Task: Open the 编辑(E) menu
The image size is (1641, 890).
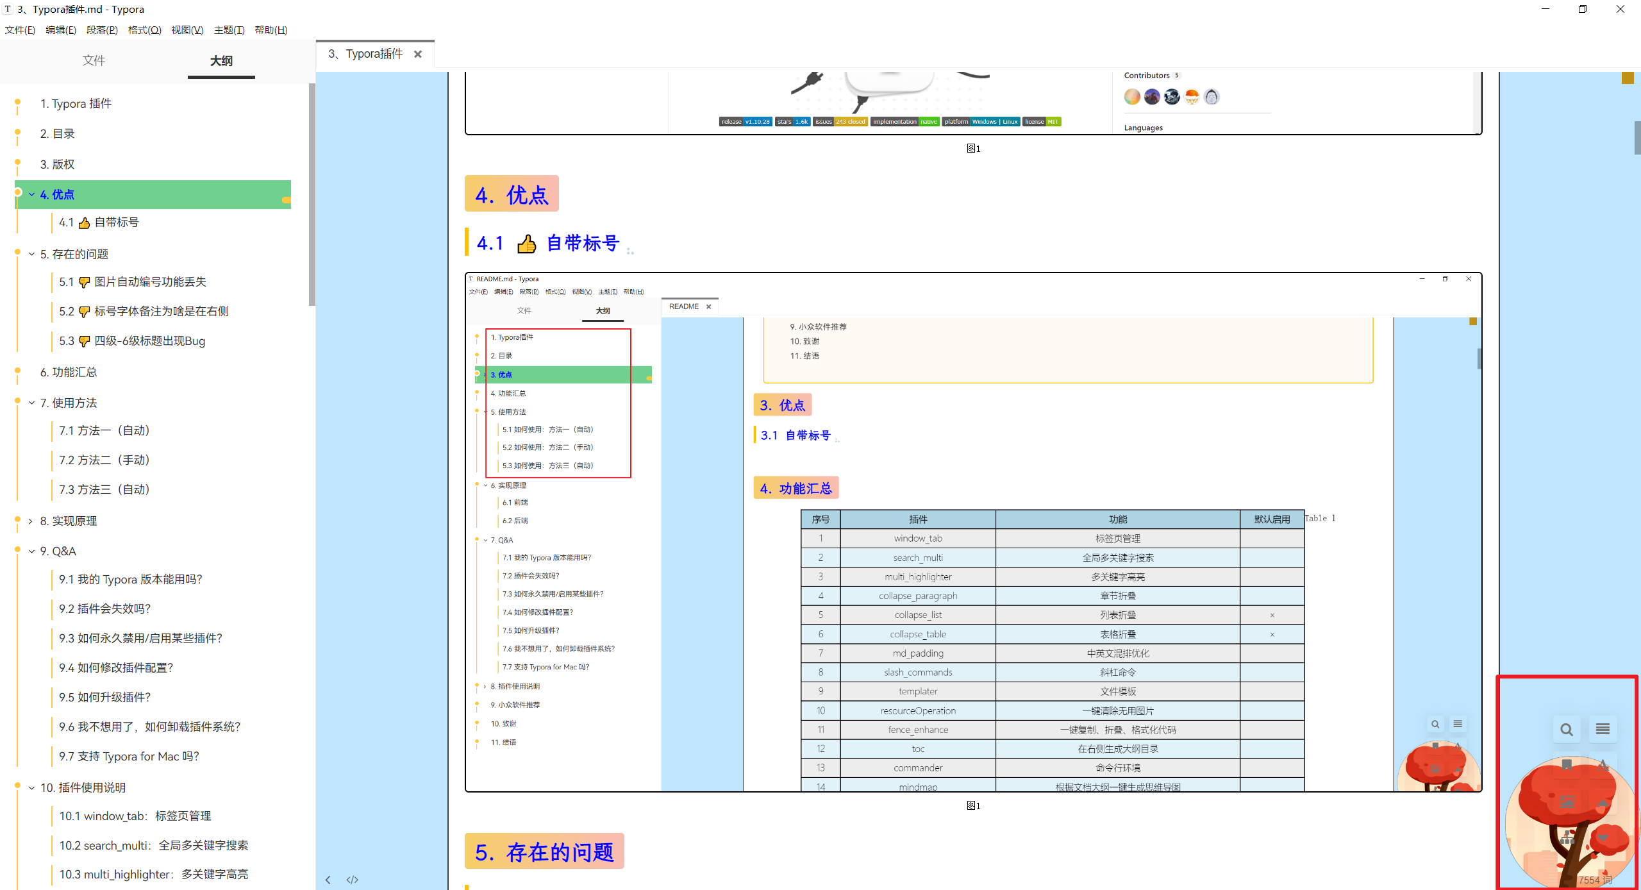Action: pyautogui.click(x=61, y=30)
